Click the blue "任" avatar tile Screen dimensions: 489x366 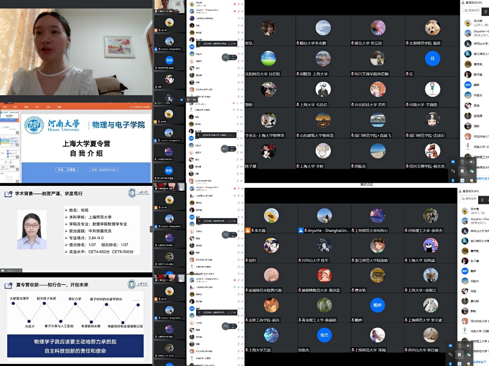432,59
